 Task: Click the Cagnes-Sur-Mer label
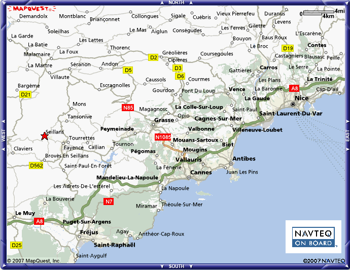coord(218,119)
